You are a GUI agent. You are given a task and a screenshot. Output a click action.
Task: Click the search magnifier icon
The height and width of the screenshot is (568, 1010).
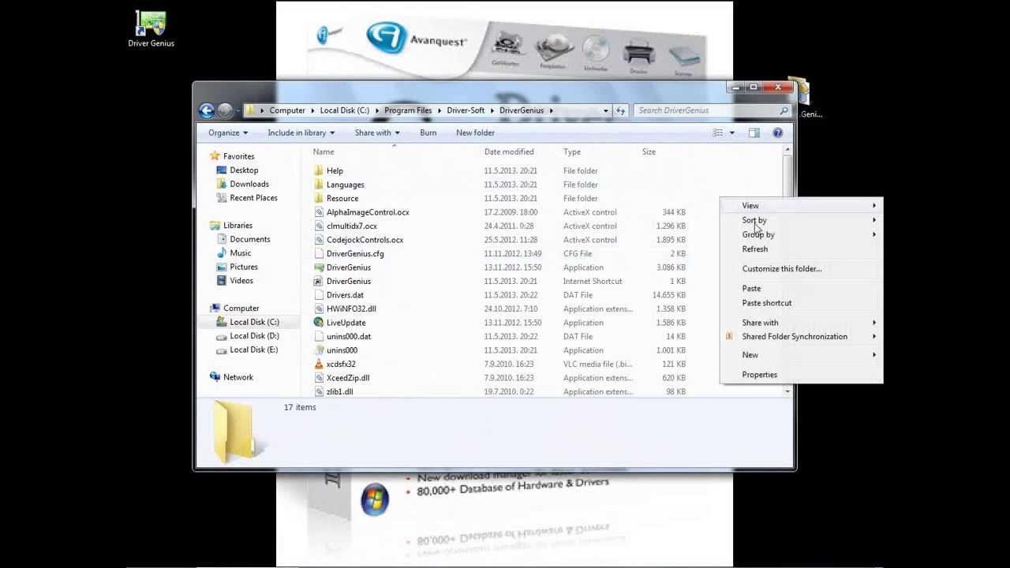(784, 110)
